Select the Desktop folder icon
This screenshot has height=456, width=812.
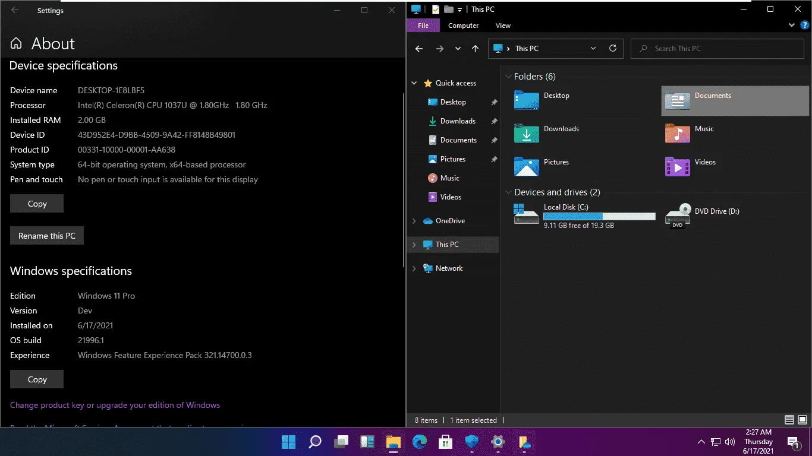pyautogui.click(x=526, y=100)
